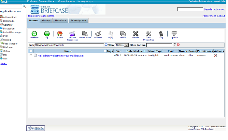The height and width of the screenshot is (140, 228).
Task: Switch to the Metadata tab
Action: [x=60, y=20]
